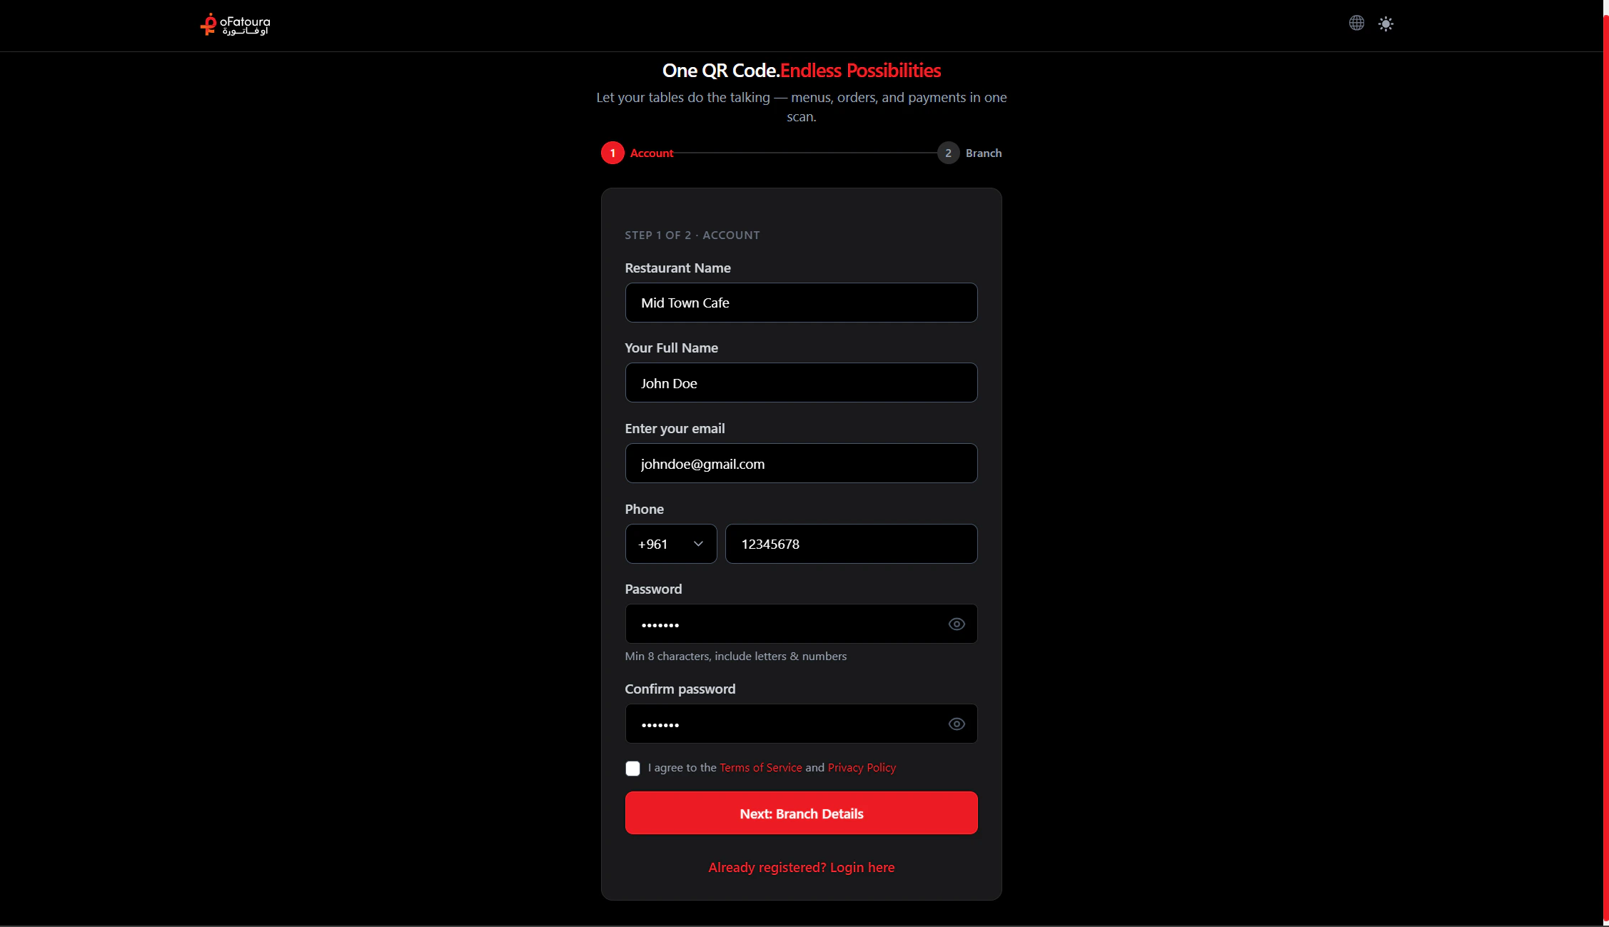The height and width of the screenshot is (927, 1609).
Task: Click the eye icon in Password field
Action: pyautogui.click(x=957, y=624)
